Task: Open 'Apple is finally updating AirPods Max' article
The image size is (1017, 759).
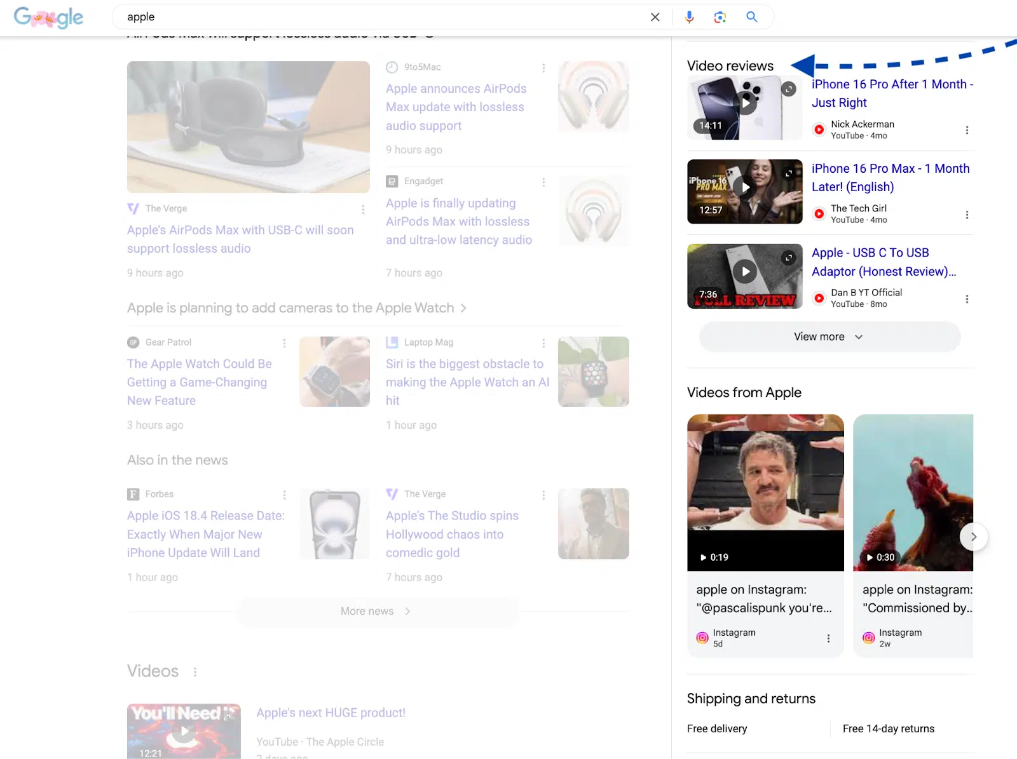Action: 459,222
